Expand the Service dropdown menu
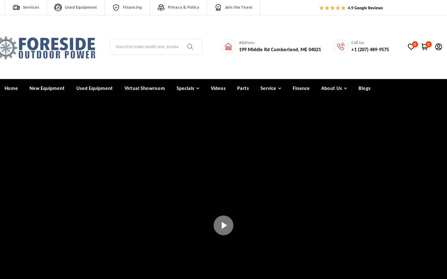 (x=271, y=88)
